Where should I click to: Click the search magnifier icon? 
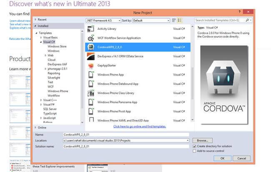click(x=247, y=20)
